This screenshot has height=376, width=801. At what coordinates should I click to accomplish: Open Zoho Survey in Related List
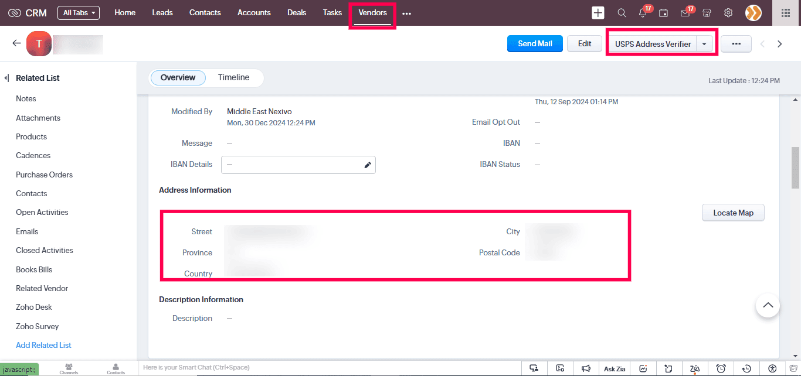click(38, 326)
